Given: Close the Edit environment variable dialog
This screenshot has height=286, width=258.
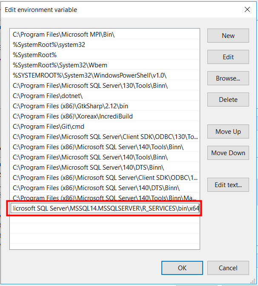Looking at the screenshot, I should click(x=247, y=9).
